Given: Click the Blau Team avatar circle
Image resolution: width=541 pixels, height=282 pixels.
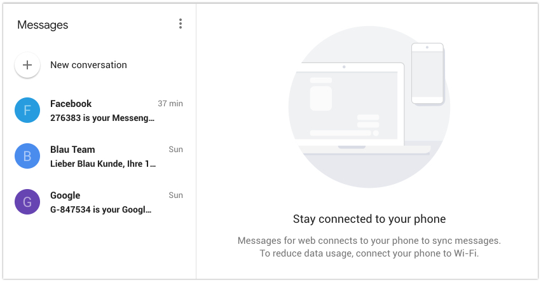Looking at the screenshot, I should point(27,156).
